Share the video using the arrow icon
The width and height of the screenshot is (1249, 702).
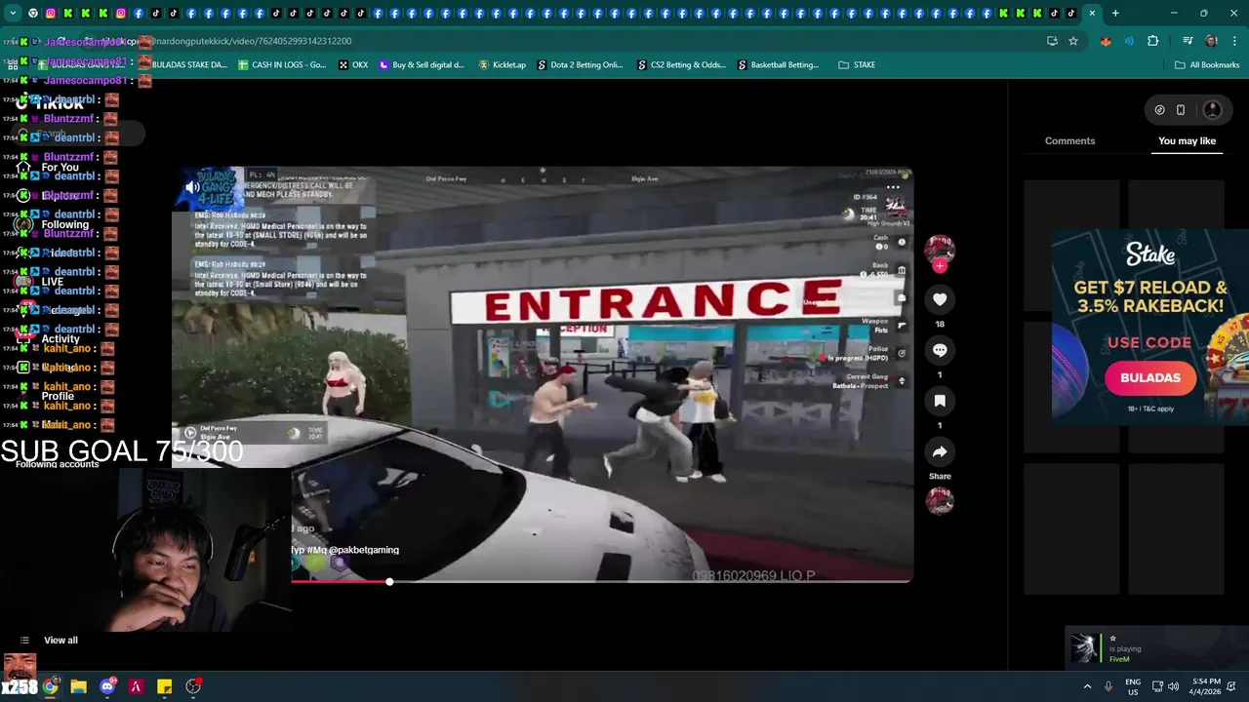[940, 452]
